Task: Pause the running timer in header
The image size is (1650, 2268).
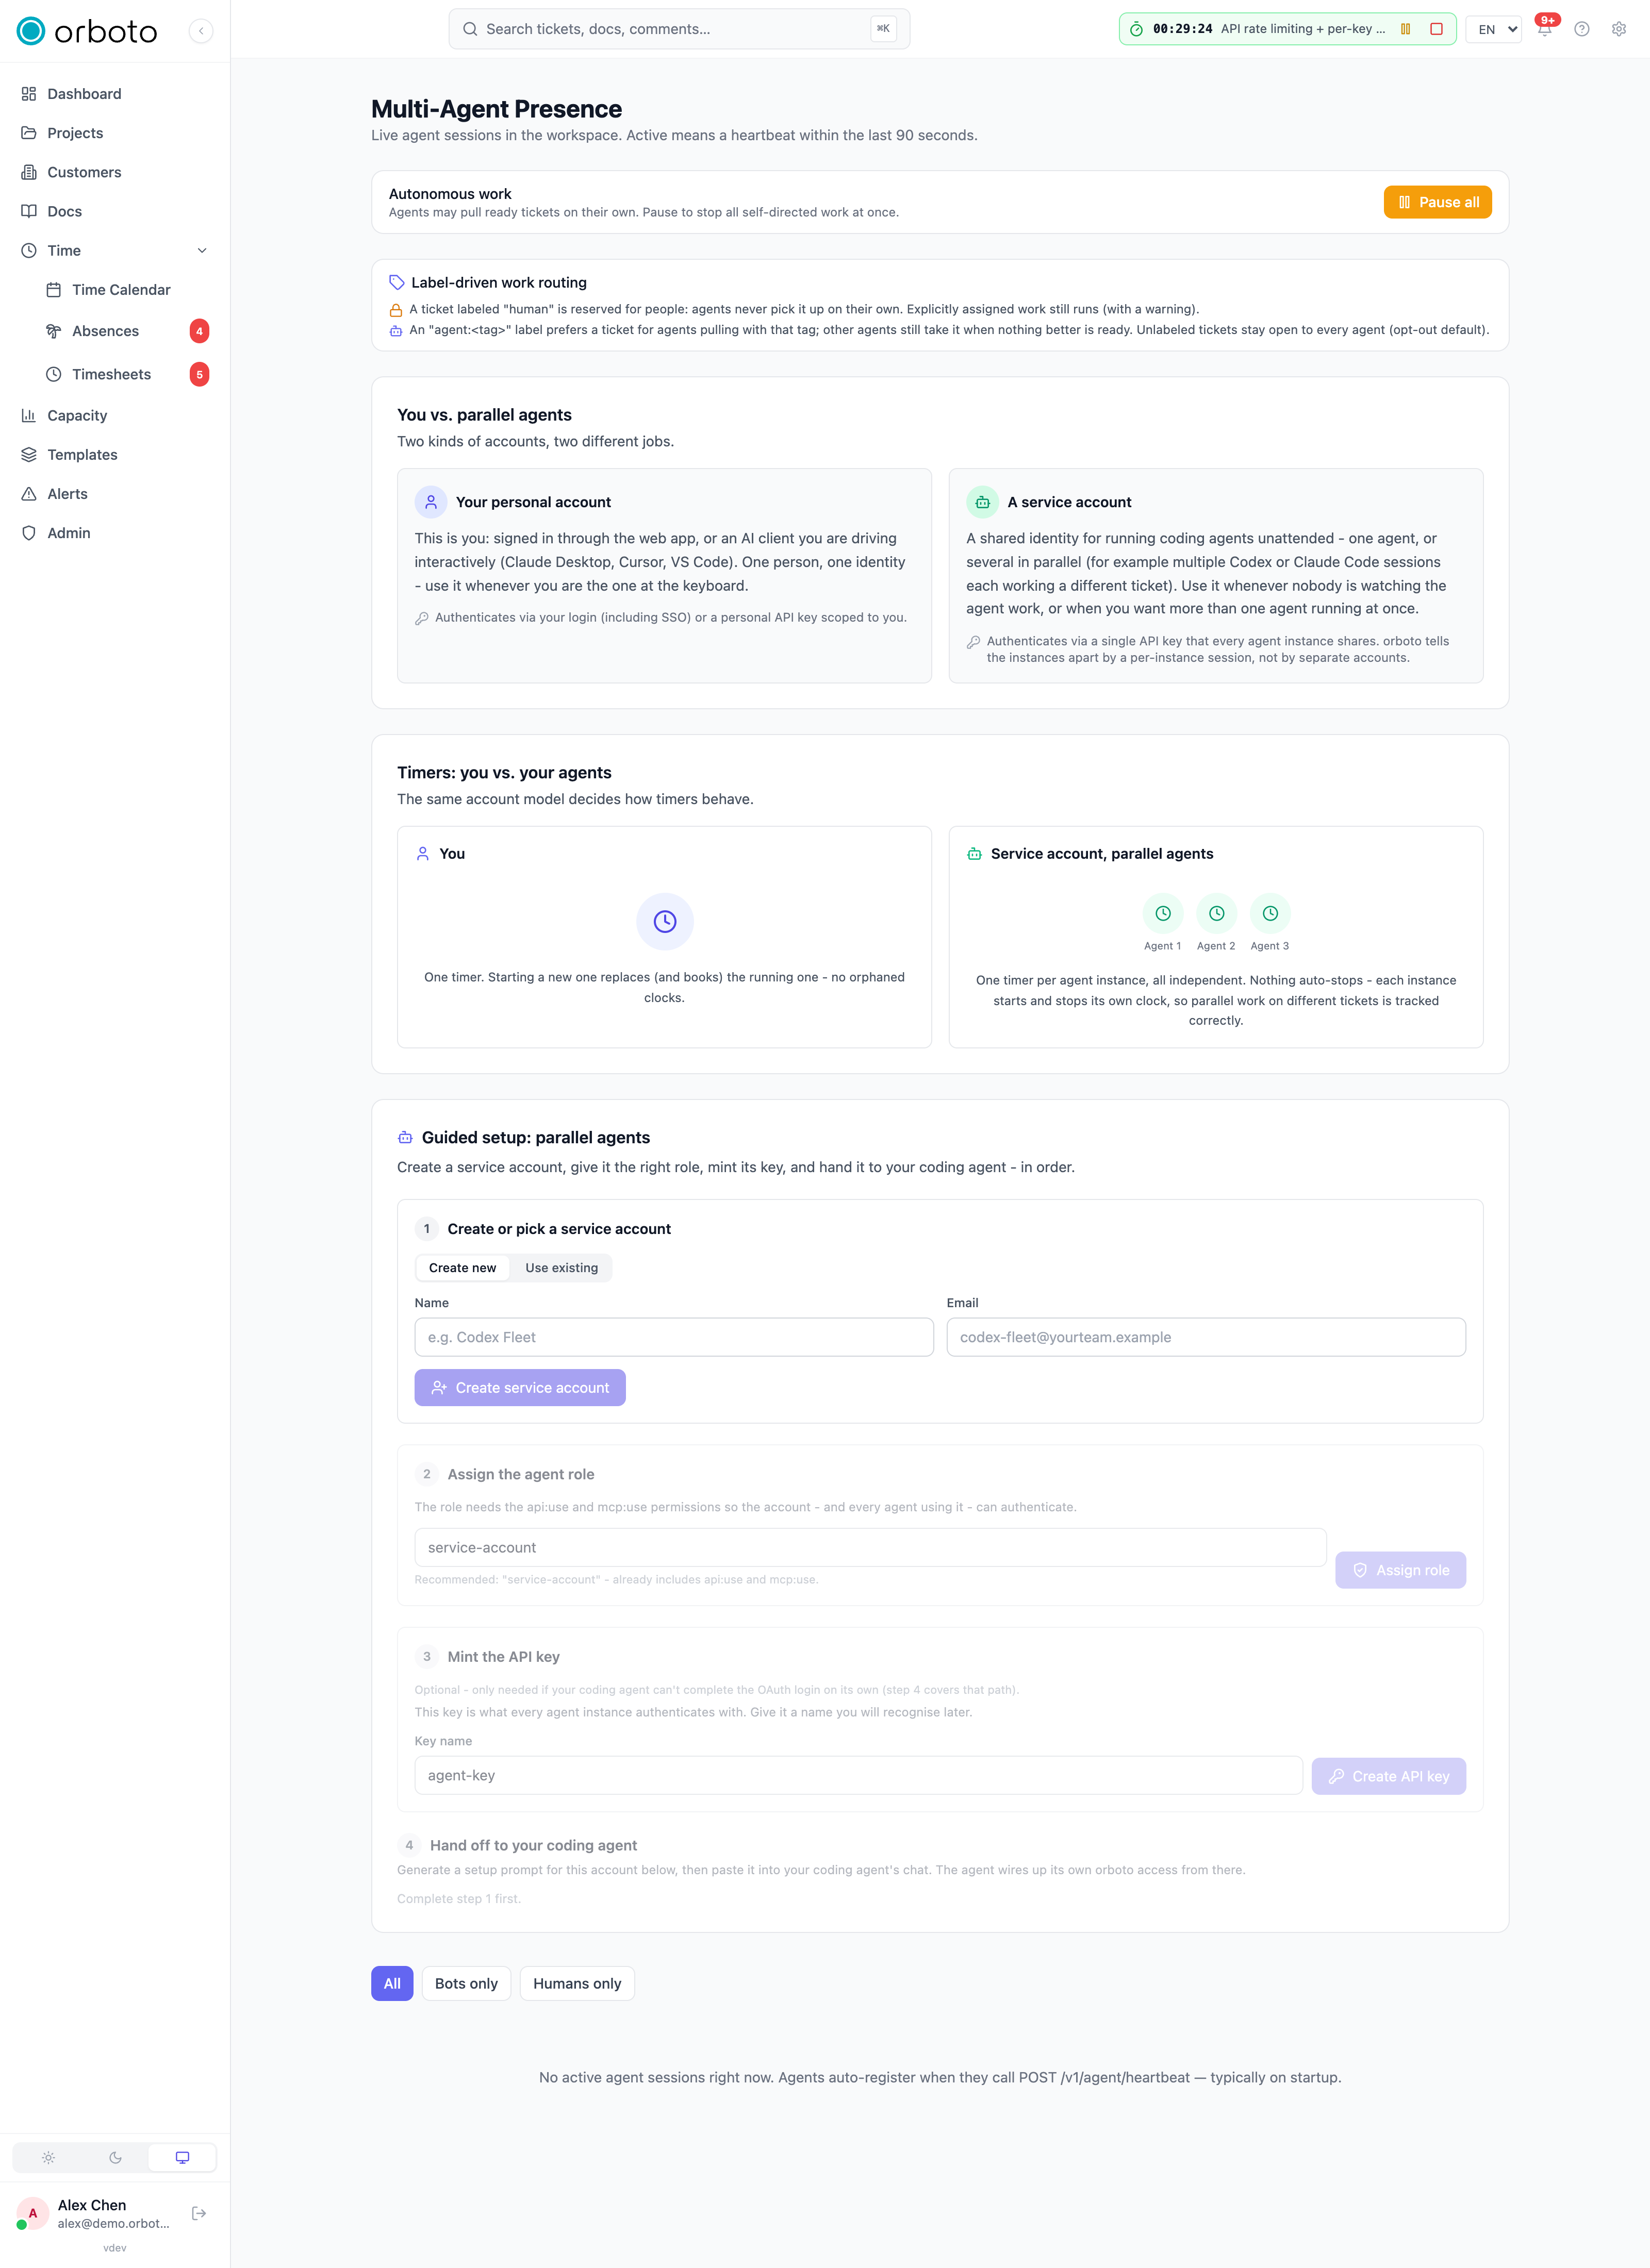Action: [x=1406, y=29]
